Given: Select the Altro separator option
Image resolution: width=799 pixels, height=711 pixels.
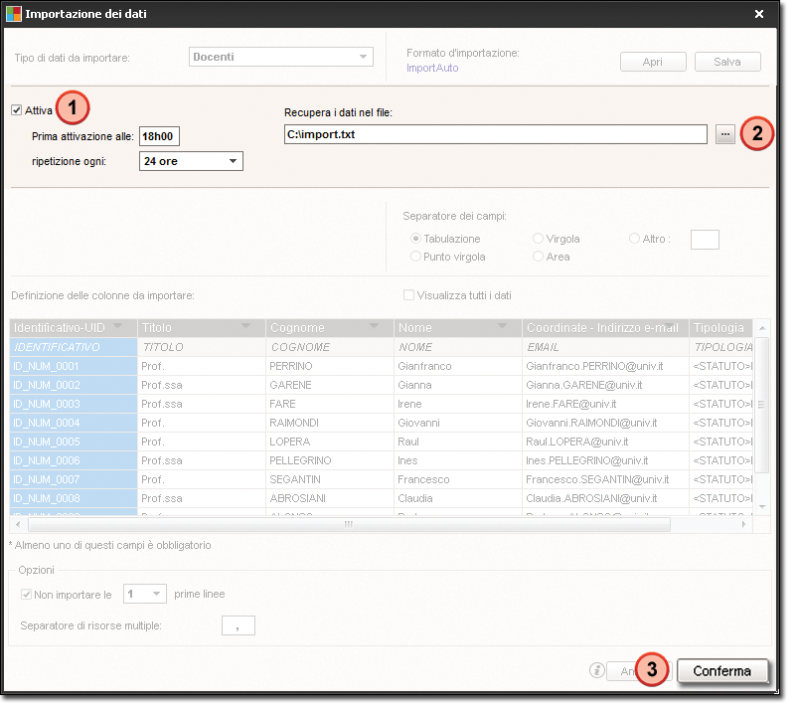Looking at the screenshot, I should pyautogui.click(x=634, y=239).
